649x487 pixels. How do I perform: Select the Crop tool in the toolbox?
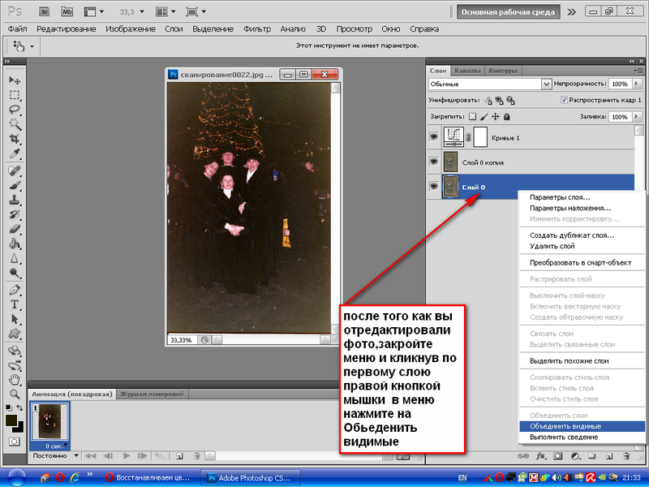pyautogui.click(x=15, y=140)
